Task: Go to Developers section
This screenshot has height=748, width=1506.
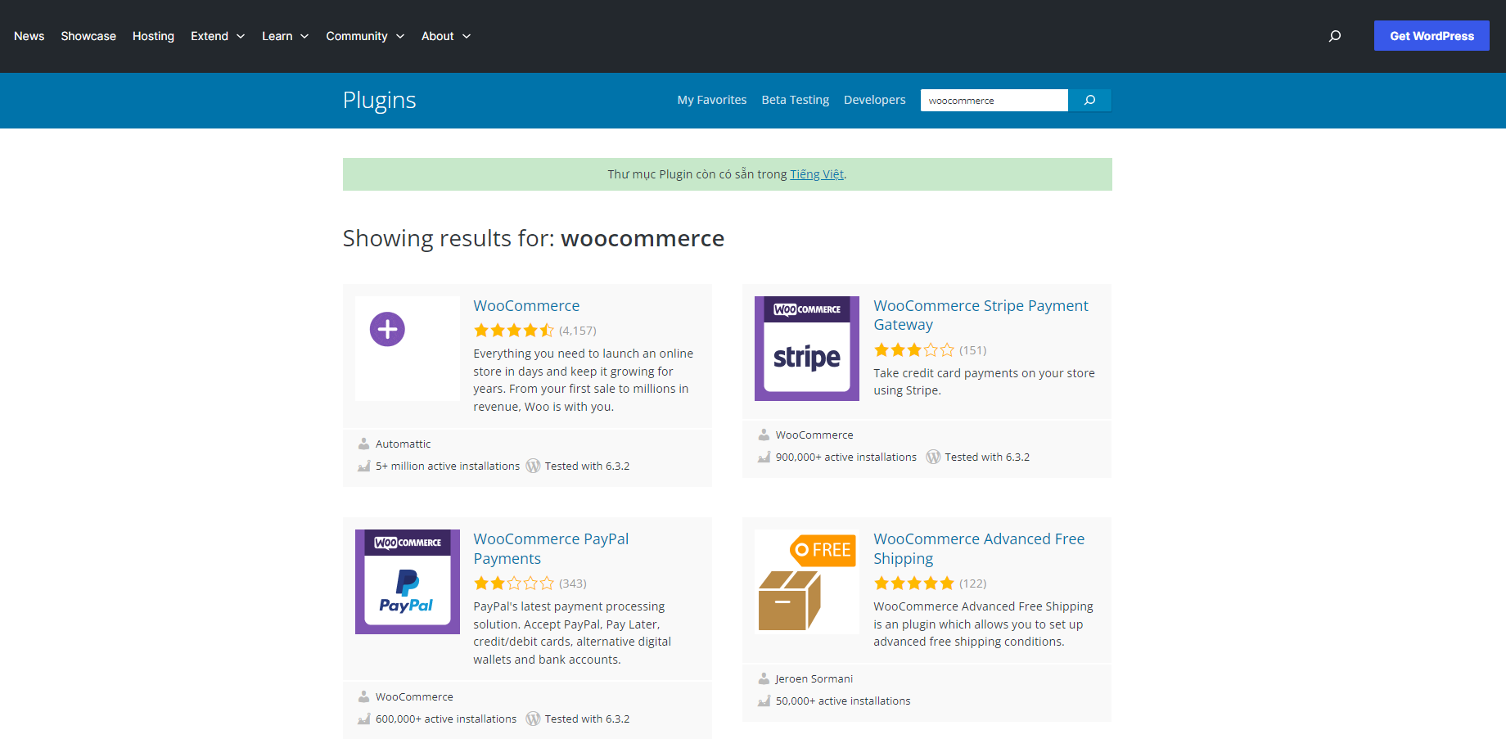Action: [875, 100]
